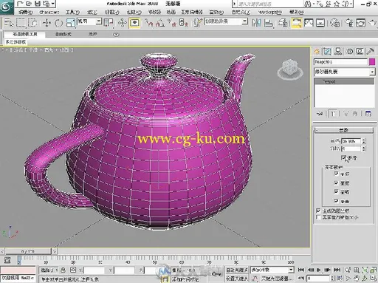Uncheck the Body teapot part checkbox
Screen dimensions: 378x283
[x=336, y=174]
